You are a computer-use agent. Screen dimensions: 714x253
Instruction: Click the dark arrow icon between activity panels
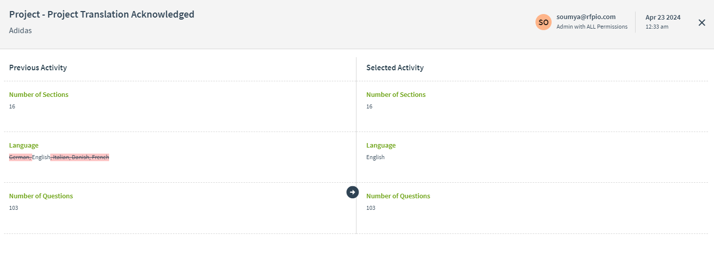352,192
